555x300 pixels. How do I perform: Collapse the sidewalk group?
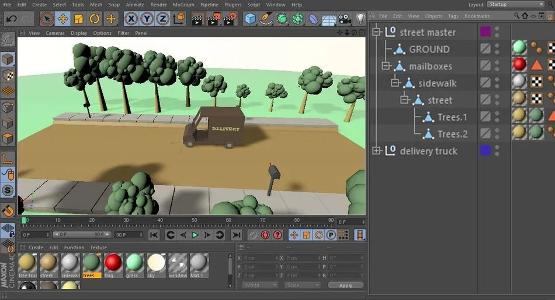point(396,83)
